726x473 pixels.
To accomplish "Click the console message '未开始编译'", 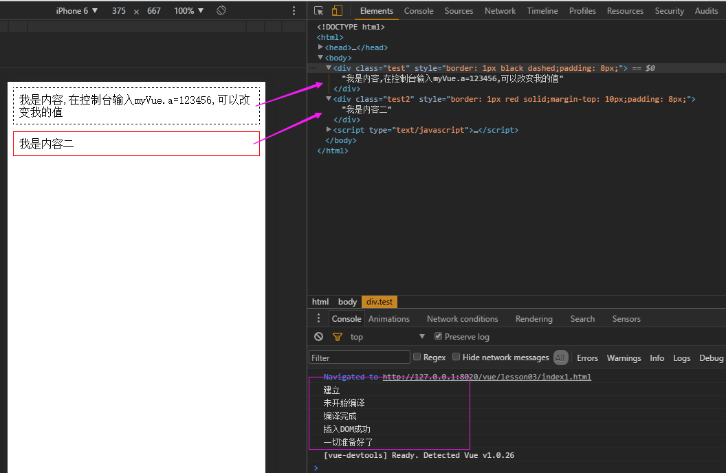I will pyautogui.click(x=344, y=403).
